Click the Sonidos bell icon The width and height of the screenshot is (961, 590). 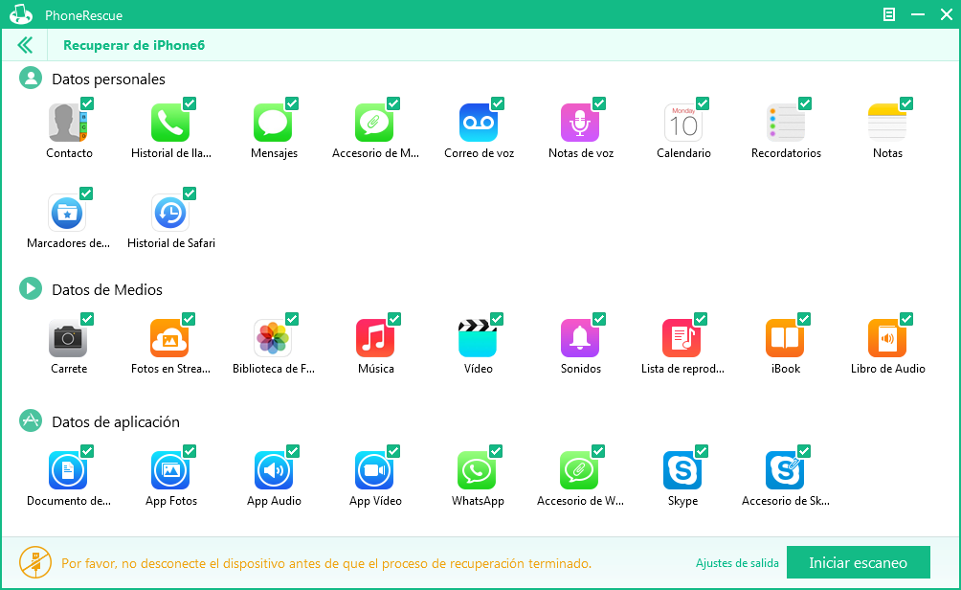coord(580,338)
